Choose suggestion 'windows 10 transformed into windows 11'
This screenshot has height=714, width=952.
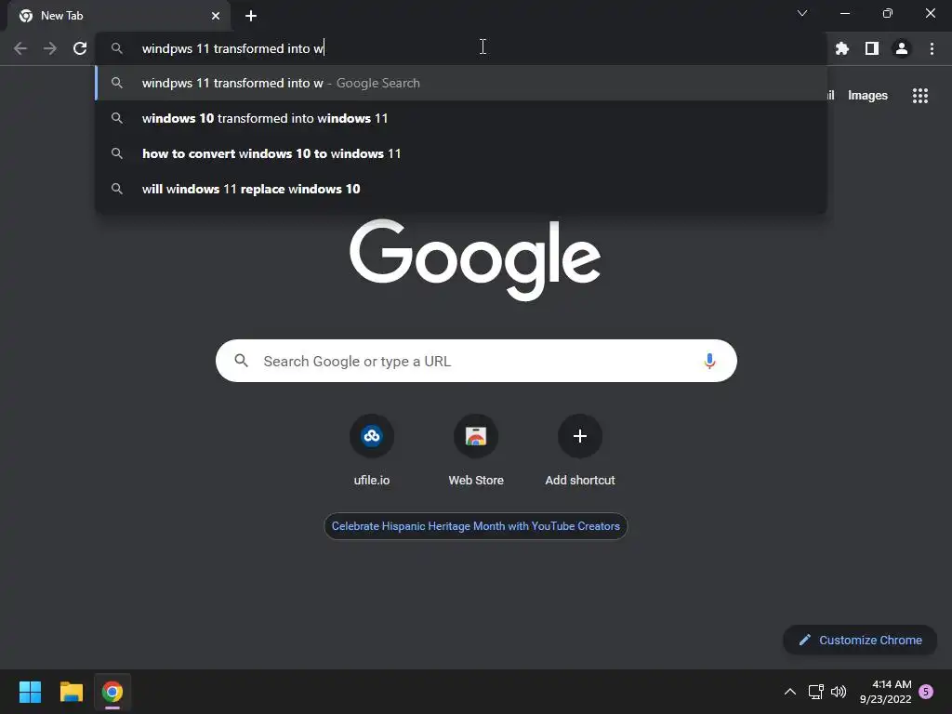pyautogui.click(x=461, y=118)
